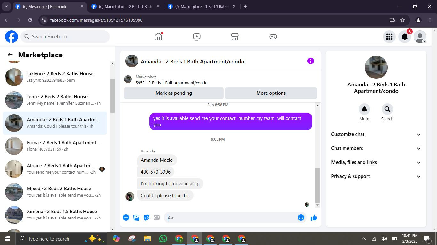Screen dimensions: 437x245
Task: Send a thumbs-up like
Action: pyautogui.click(x=314, y=218)
